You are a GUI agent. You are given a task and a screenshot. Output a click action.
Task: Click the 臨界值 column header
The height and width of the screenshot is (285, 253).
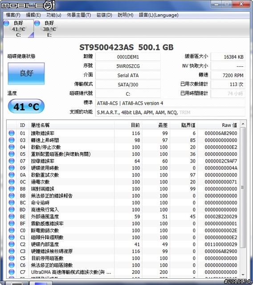coord(184,125)
